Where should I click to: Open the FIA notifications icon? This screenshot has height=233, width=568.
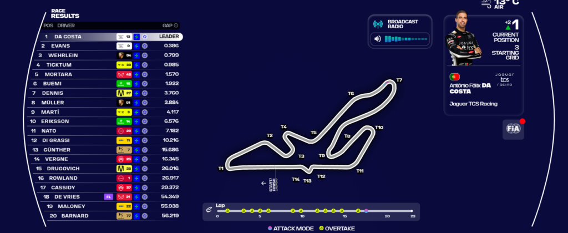coord(513,128)
